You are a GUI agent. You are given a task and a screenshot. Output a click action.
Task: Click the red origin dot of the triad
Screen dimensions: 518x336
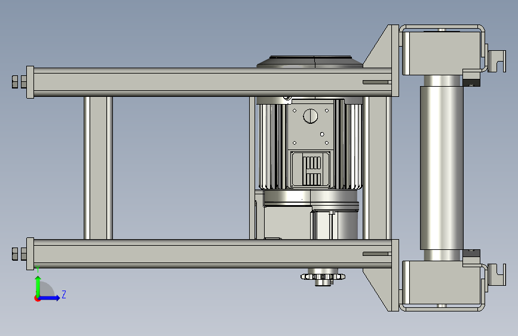coord(36,298)
